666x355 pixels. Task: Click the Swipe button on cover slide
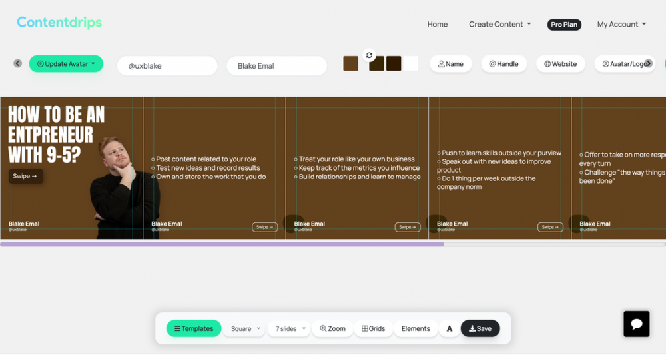tap(25, 176)
